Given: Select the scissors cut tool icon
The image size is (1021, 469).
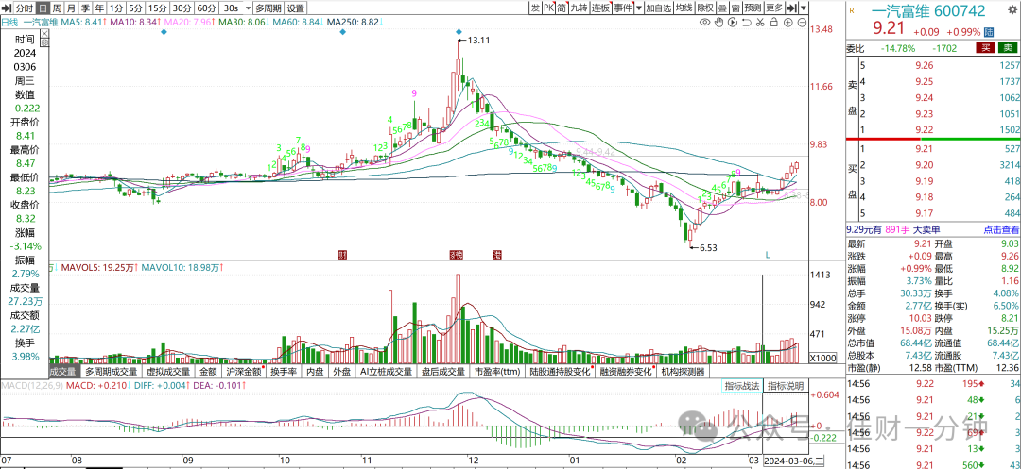Looking at the screenshot, I should tap(760, 23).
